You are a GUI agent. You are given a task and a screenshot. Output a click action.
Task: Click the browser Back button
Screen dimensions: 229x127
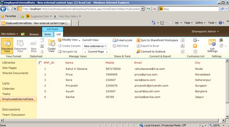3,9
